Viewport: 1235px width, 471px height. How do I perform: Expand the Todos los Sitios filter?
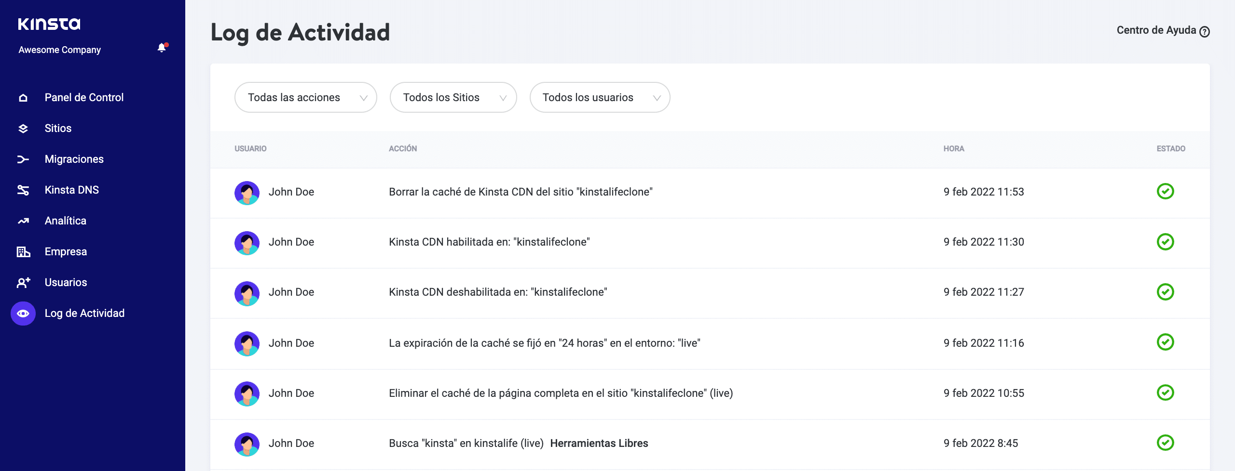tap(453, 97)
